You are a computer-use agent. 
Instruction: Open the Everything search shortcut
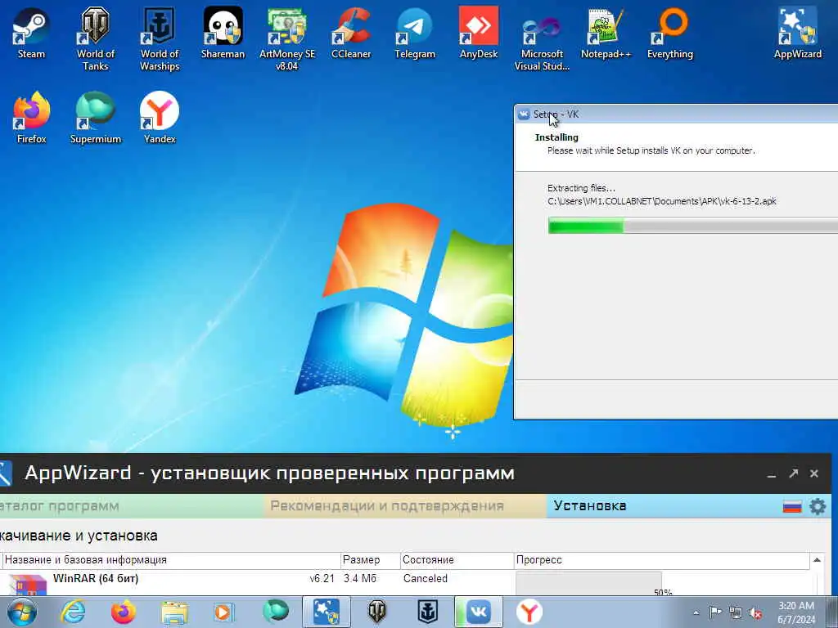[670, 33]
